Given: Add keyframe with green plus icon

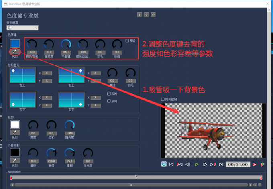Looking at the screenshot, I should [262, 164].
